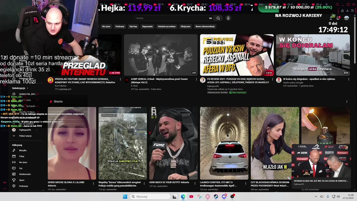Show hidden system tray icons chevron

point(316,197)
